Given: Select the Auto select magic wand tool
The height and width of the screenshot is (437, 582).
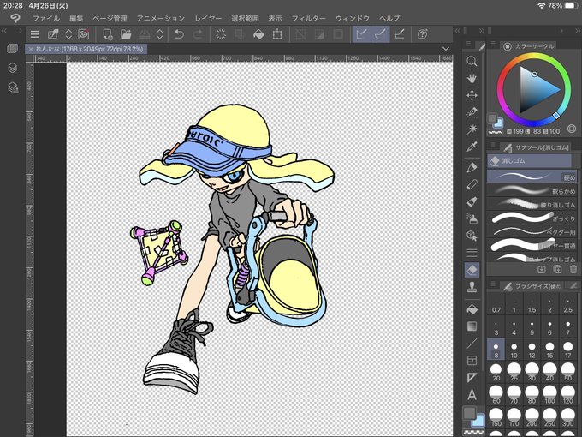Looking at the screenshot, I should [472, 129].
